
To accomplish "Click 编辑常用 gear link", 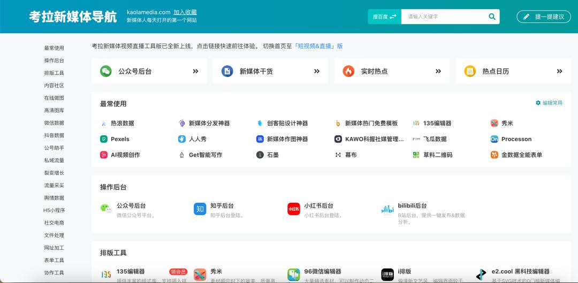I will (x=549, y=103).
